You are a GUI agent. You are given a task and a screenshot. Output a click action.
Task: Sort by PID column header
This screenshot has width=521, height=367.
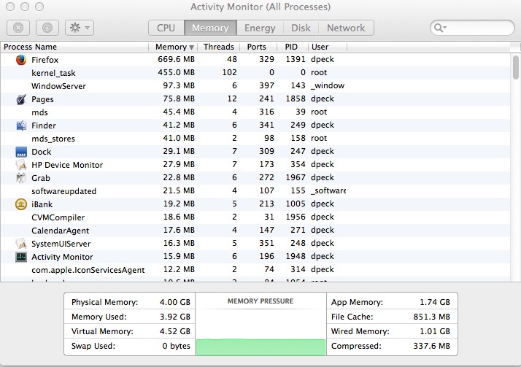click(x=291, y=47)
